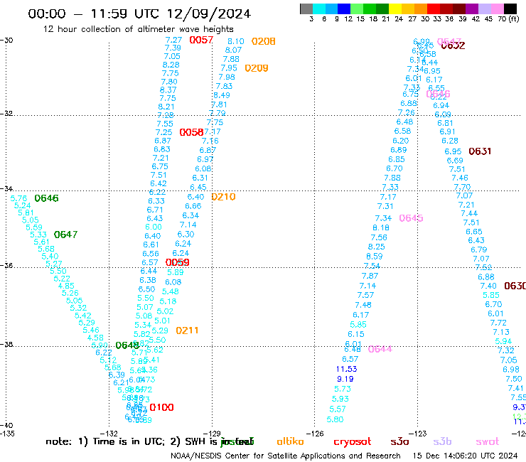Click the 's3b' satellite legend label

click(x=442, y=441)
